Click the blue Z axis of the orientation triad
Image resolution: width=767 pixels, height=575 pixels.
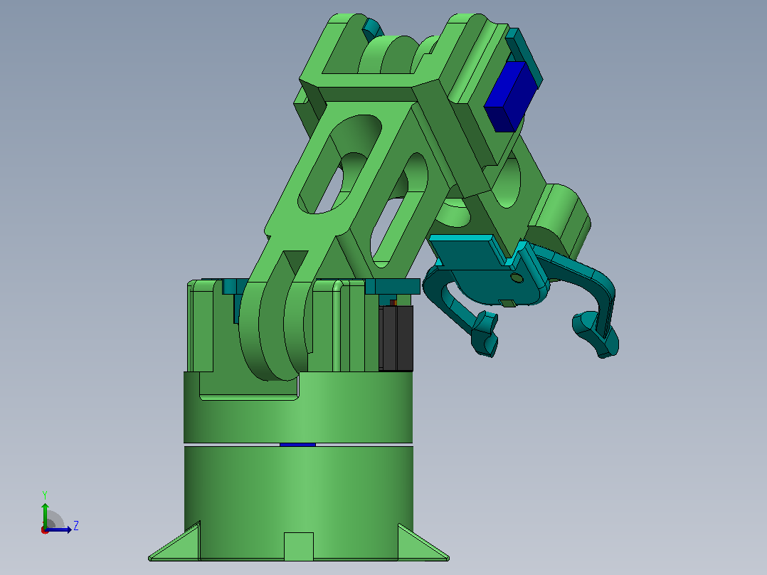[x=59, y=529]
